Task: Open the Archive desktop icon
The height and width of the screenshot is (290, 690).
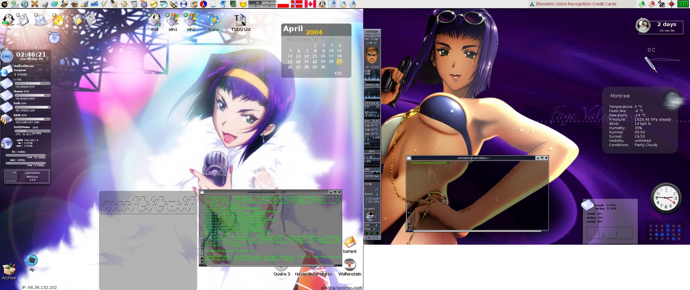Action: [9, 272]
